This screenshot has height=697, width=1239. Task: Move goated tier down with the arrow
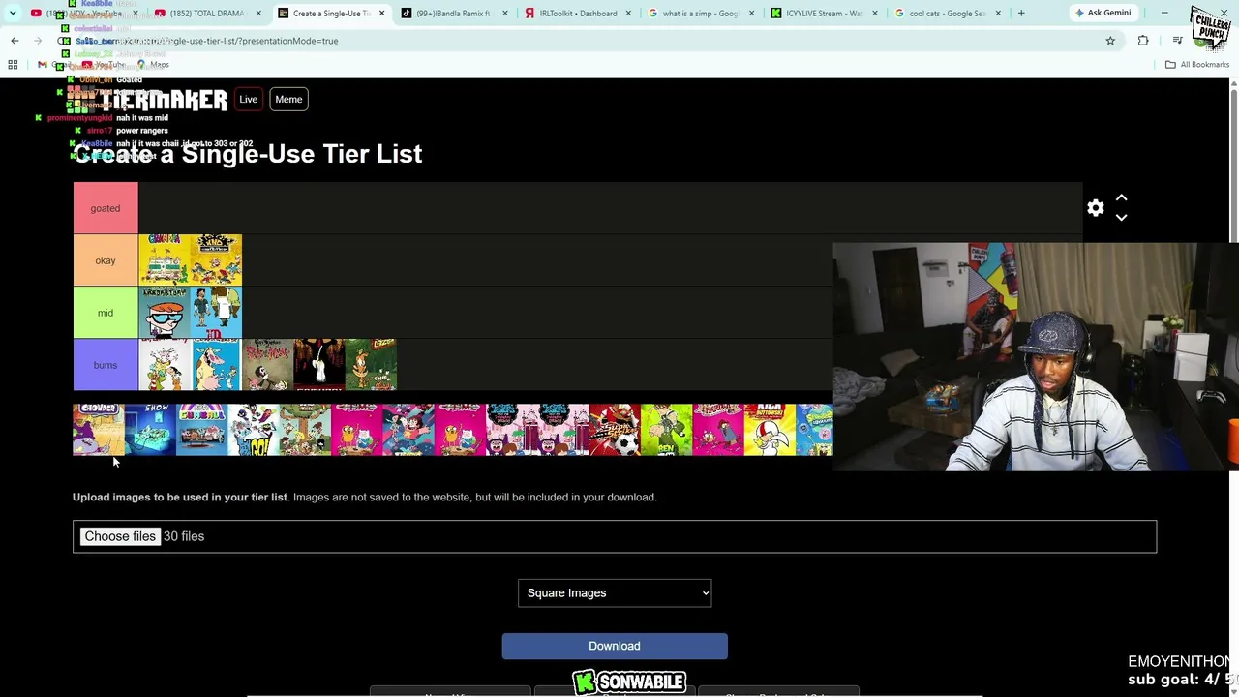pos(1121,218)
